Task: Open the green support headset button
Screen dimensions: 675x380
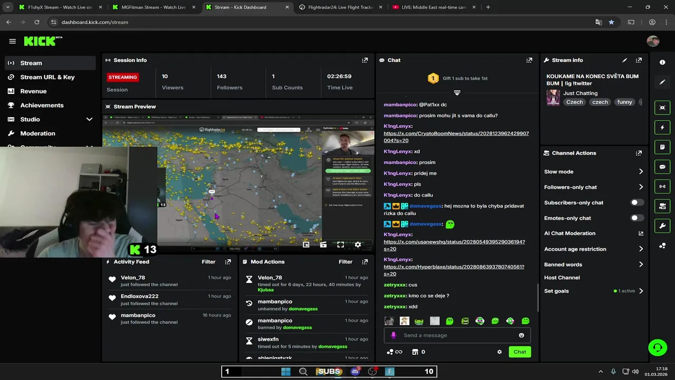Action: pyautogui.click(x=657, y=348)
